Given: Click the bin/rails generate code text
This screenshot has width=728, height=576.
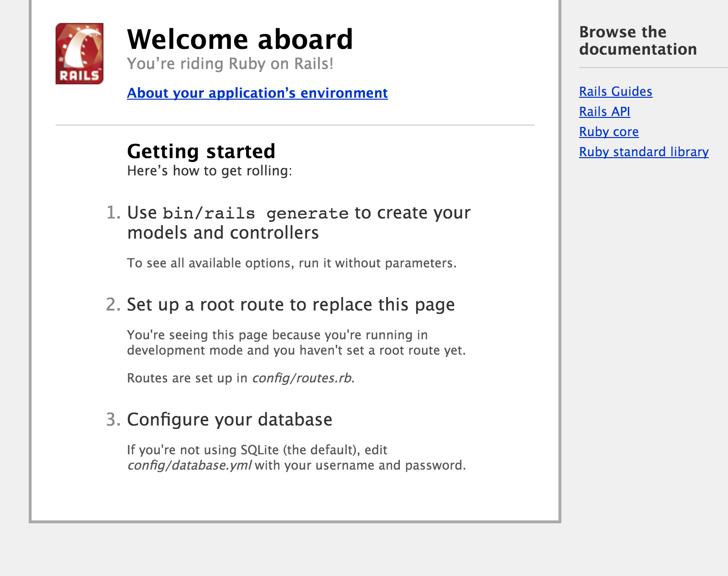Looking at the screenshot, I should coord(255,213).
